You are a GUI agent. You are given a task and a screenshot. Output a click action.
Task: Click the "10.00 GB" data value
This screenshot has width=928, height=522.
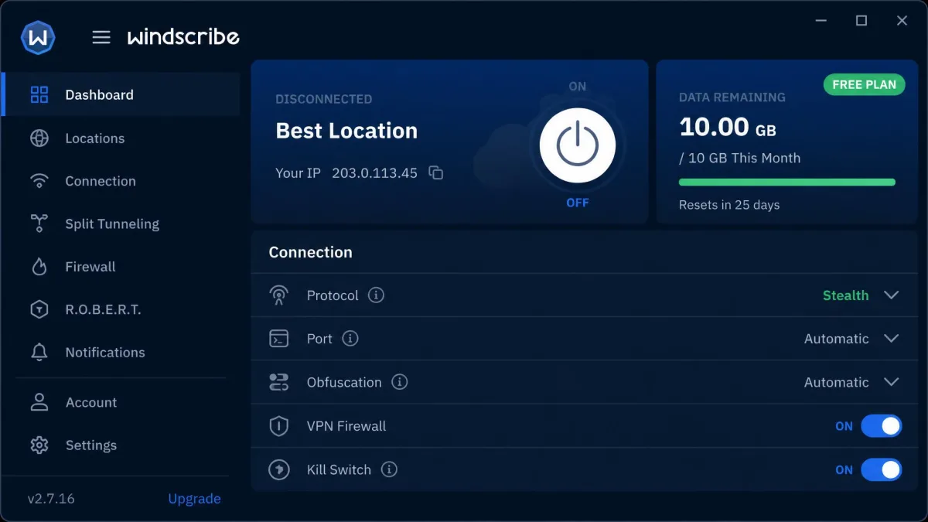[x=728, y=127]
